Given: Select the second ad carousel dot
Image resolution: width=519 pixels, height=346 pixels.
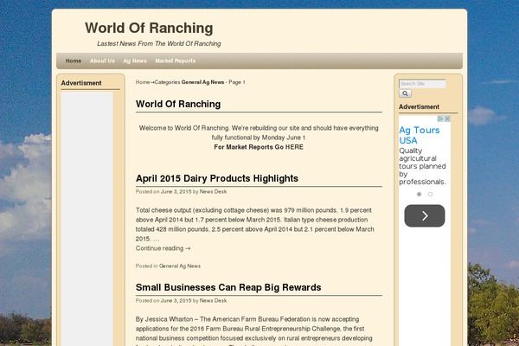Looking at the screenshot, I should click(x=430, y=195).
